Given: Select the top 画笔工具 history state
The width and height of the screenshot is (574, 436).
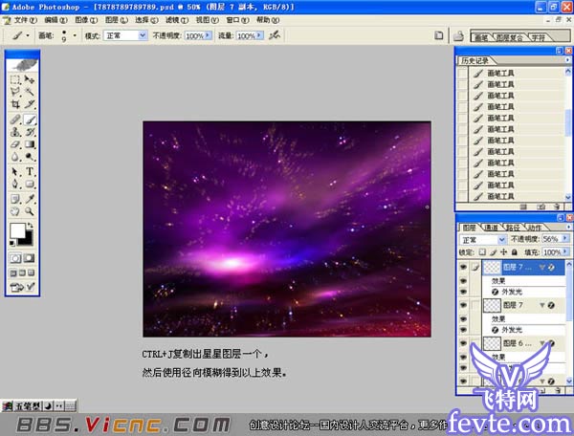Looking at the screenshot, I should [501, 74].
